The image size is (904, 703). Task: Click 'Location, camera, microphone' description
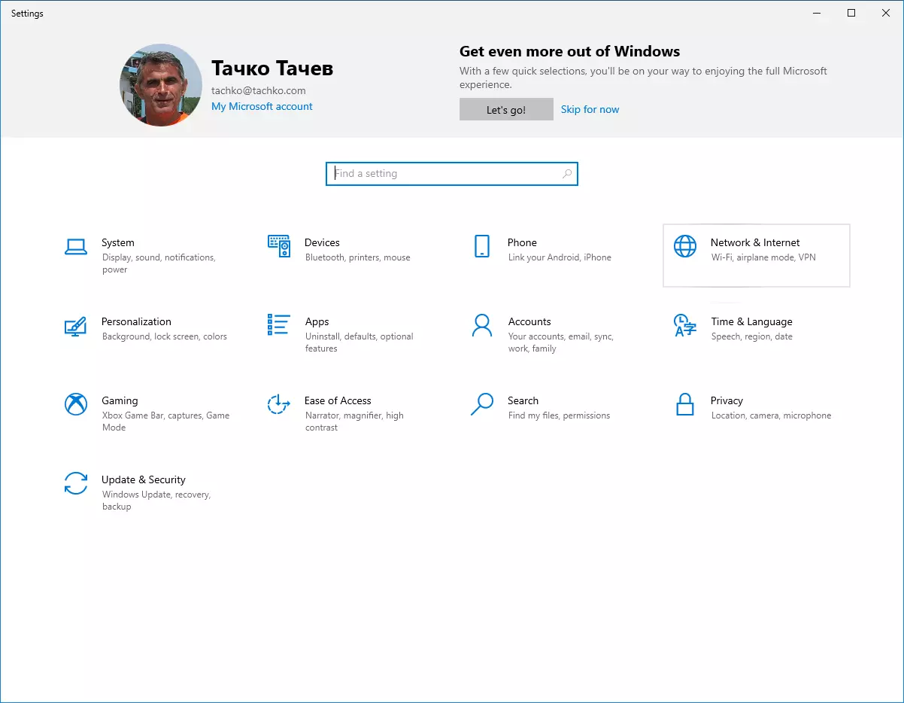(772, 415)
